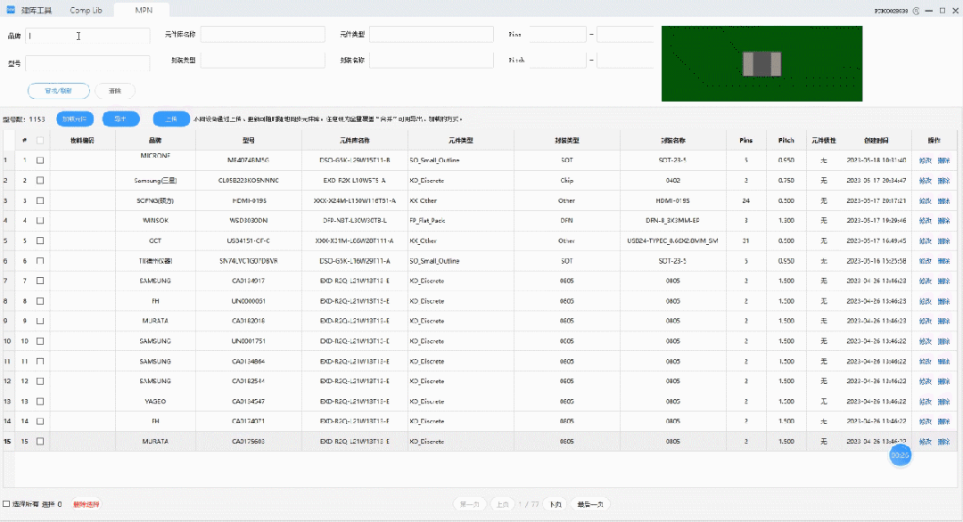This screenshot has width=963, height=522.
Task: Click the CA0182018 model cell
Action: point(249,321)
